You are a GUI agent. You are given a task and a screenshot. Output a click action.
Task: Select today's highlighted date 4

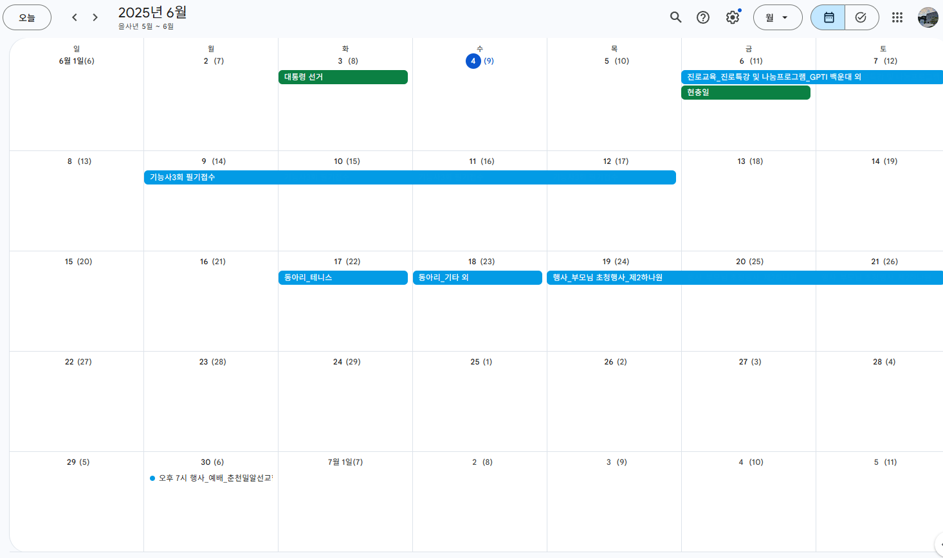pyautogui.click(x=473, y=61)
